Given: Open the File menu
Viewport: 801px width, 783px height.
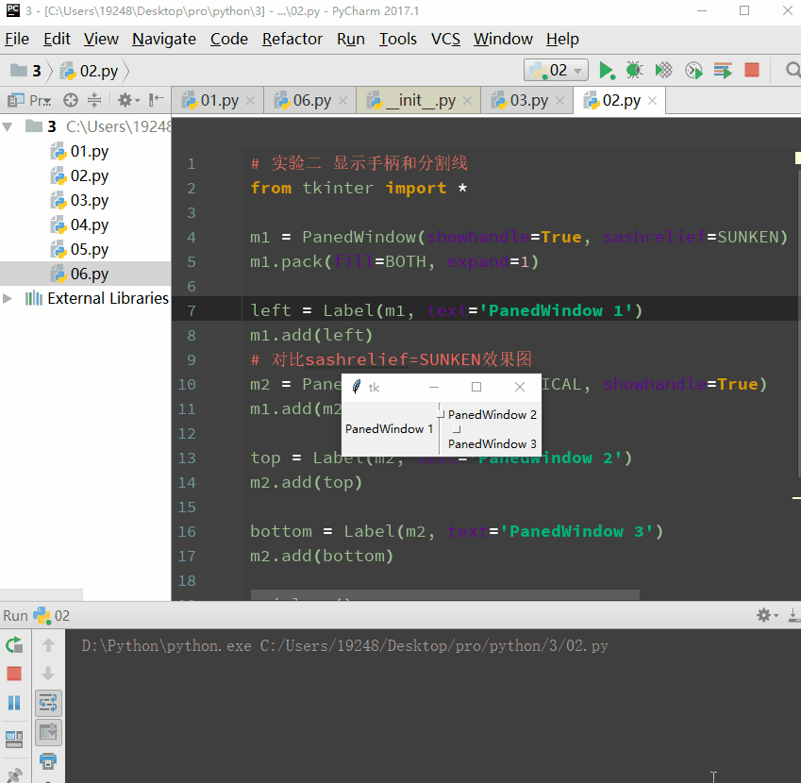Looking at the screenshot, I should (x=17, y=40).
